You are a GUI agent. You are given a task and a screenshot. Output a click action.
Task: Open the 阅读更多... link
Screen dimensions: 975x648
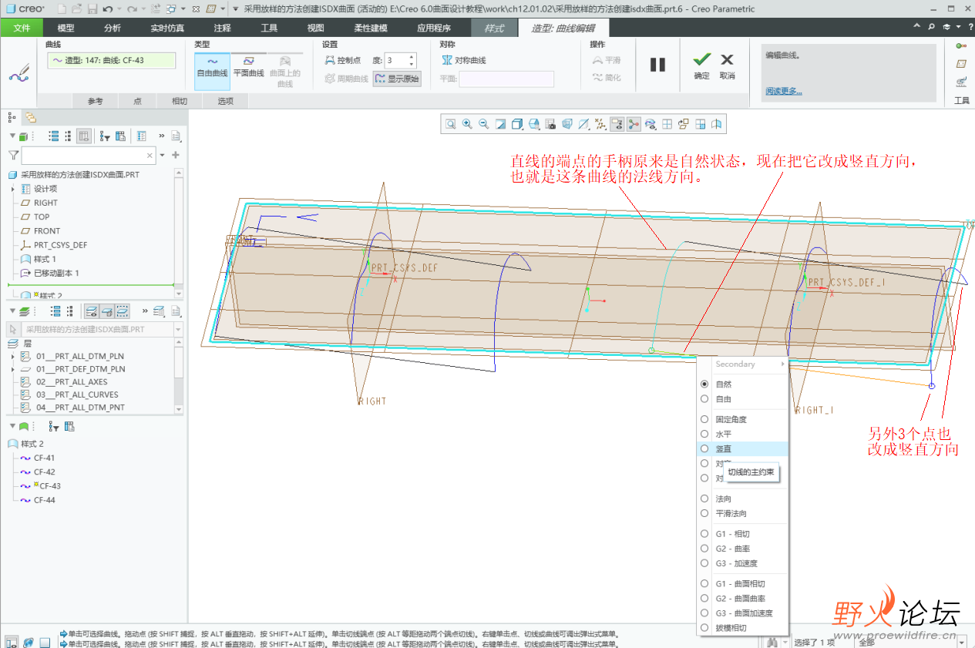tap(783, 91)
